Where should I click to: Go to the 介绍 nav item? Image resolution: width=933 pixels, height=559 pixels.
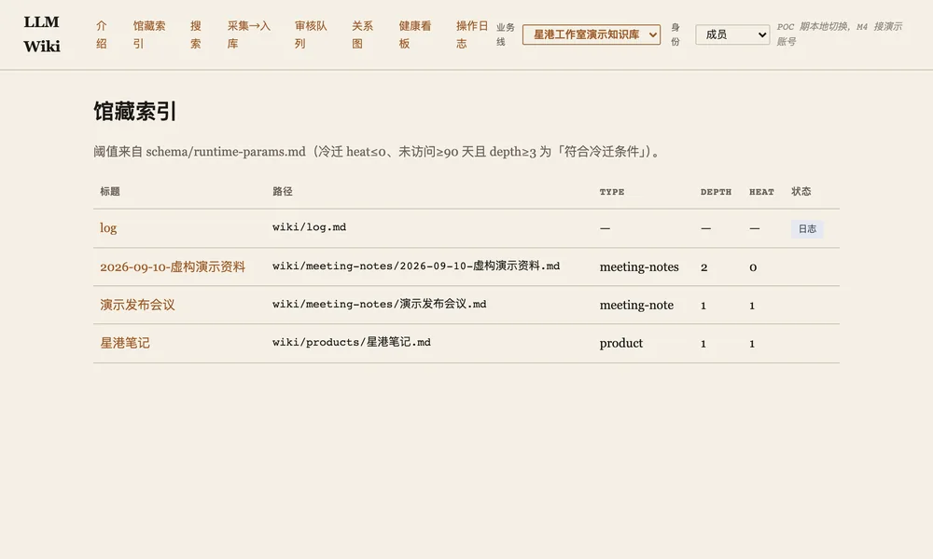coord(102,34)
